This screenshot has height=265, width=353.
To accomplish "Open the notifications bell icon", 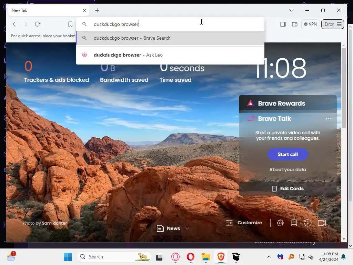I will pyautogui.click(x=343, y=257).
